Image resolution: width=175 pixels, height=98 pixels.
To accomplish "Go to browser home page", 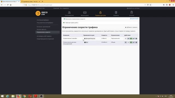I will (x=11, y=5).
